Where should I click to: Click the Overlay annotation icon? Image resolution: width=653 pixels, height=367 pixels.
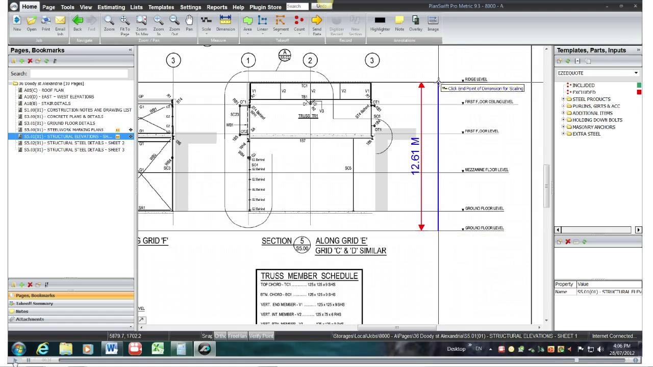click(416, 20)
